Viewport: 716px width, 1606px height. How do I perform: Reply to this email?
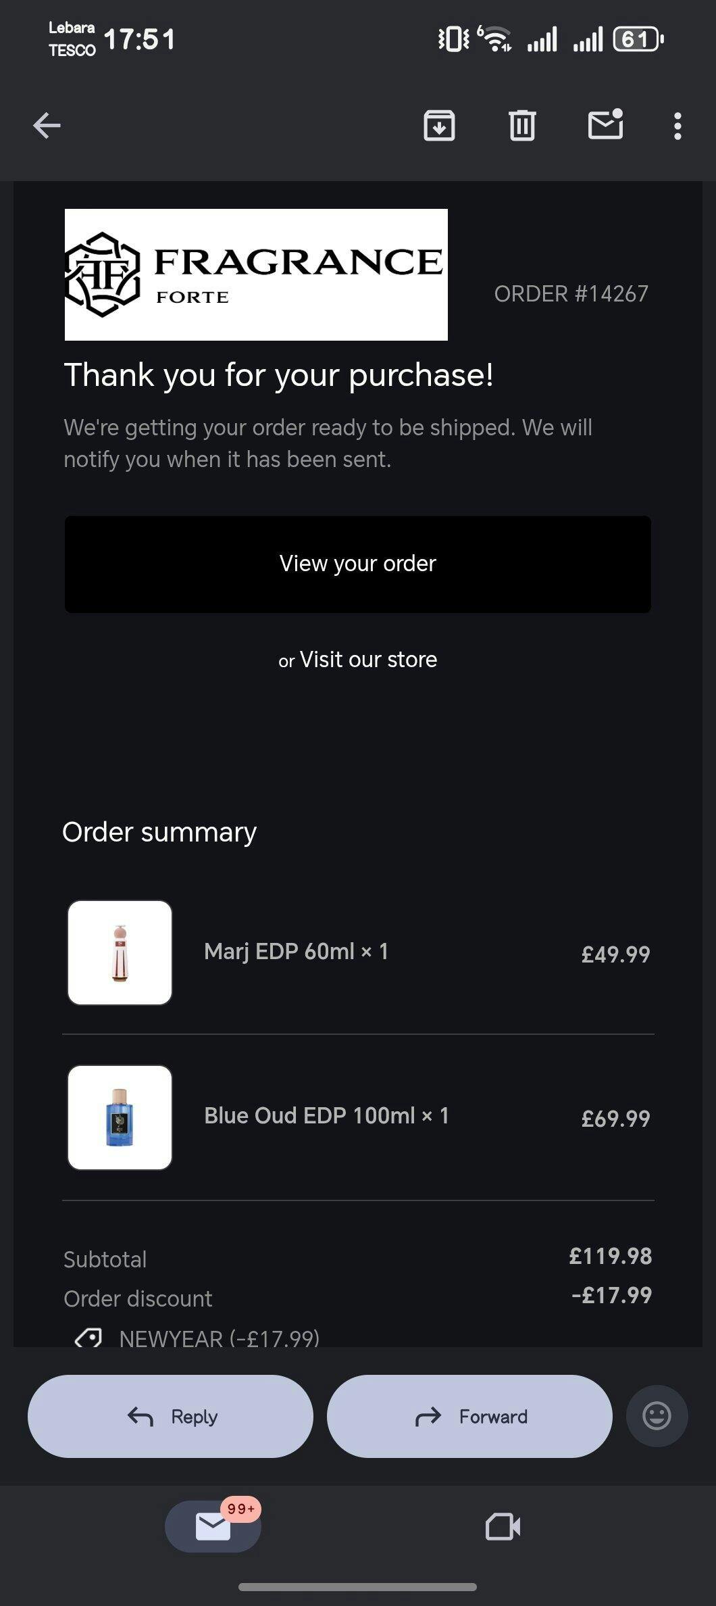[x=170, y=1416]
